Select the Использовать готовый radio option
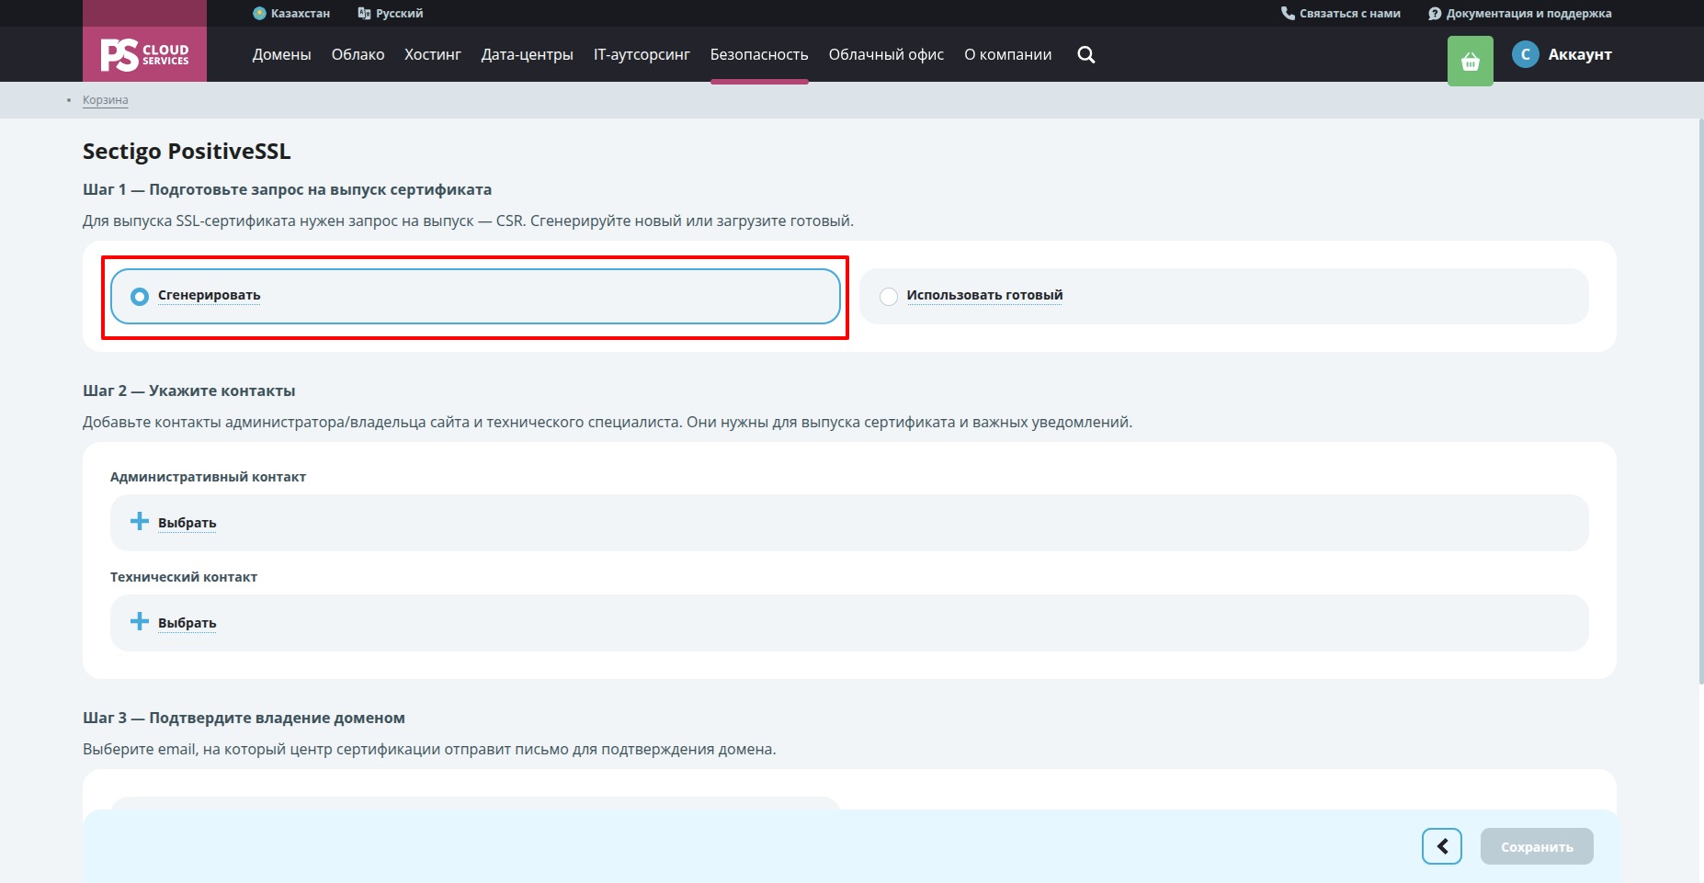Screen dimensions: 1704x883 point(1224,296)
